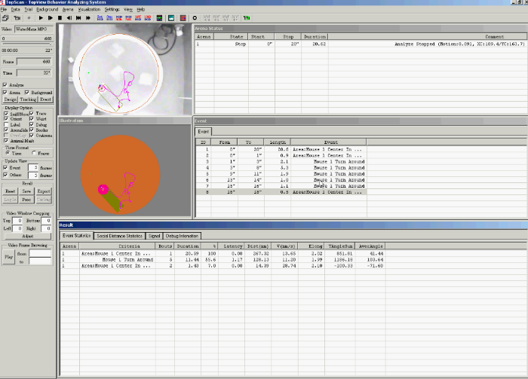Click the Adjust button under Video Window Cropping

[x=26, y=236]
